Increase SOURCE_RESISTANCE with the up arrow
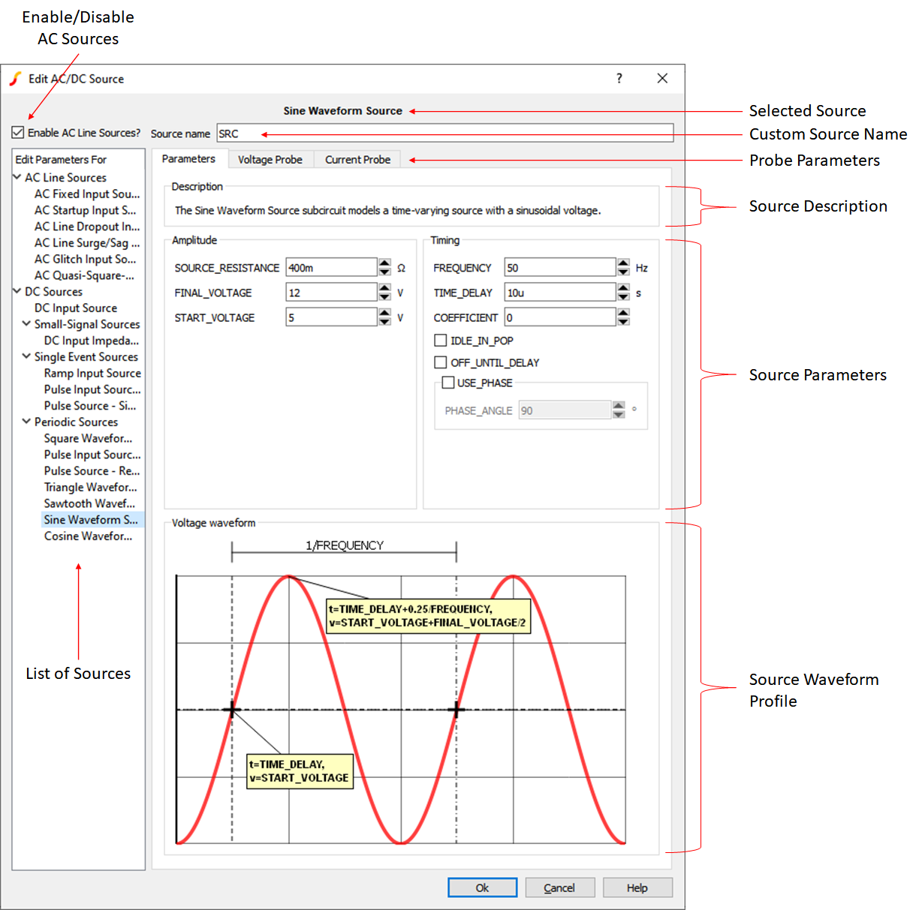 pos(384,263)
